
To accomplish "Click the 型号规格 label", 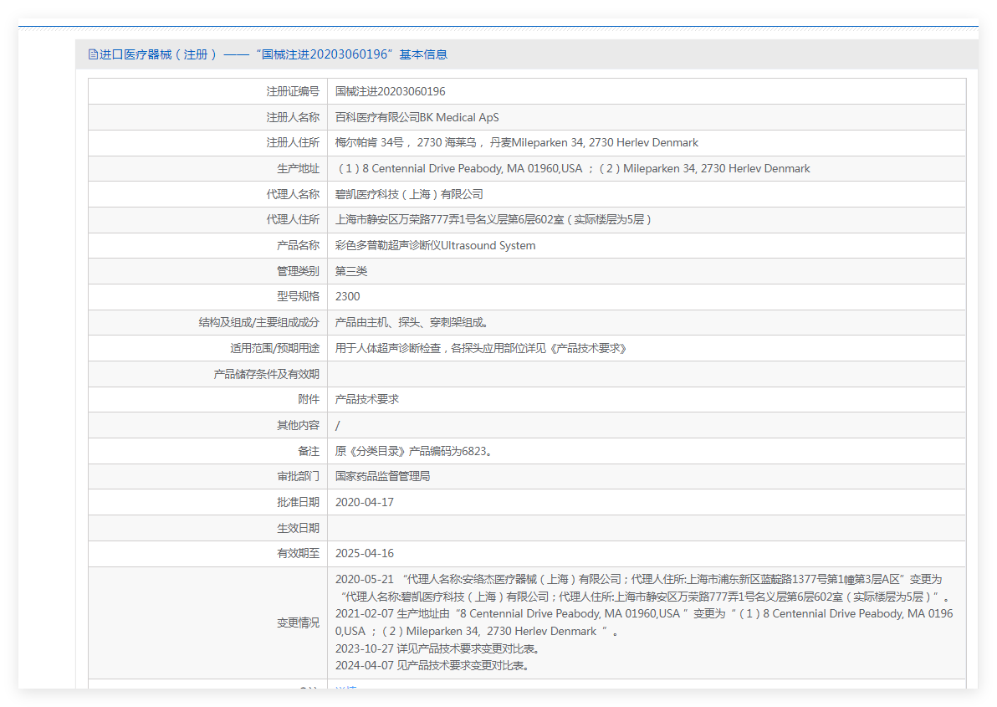I will click(299, 296).
